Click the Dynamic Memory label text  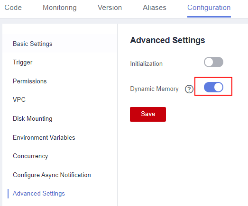pyautogui.click(x=154, y=89)
